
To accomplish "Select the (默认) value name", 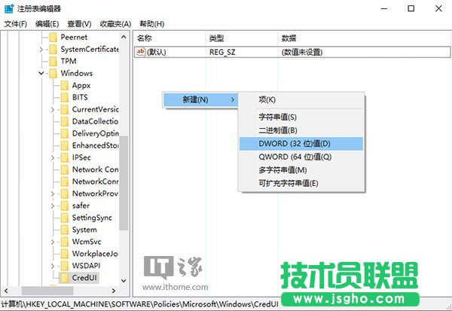I will (x=156, y=52).
